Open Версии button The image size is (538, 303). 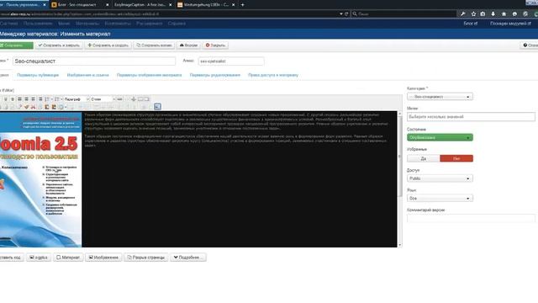click(188, 45)
